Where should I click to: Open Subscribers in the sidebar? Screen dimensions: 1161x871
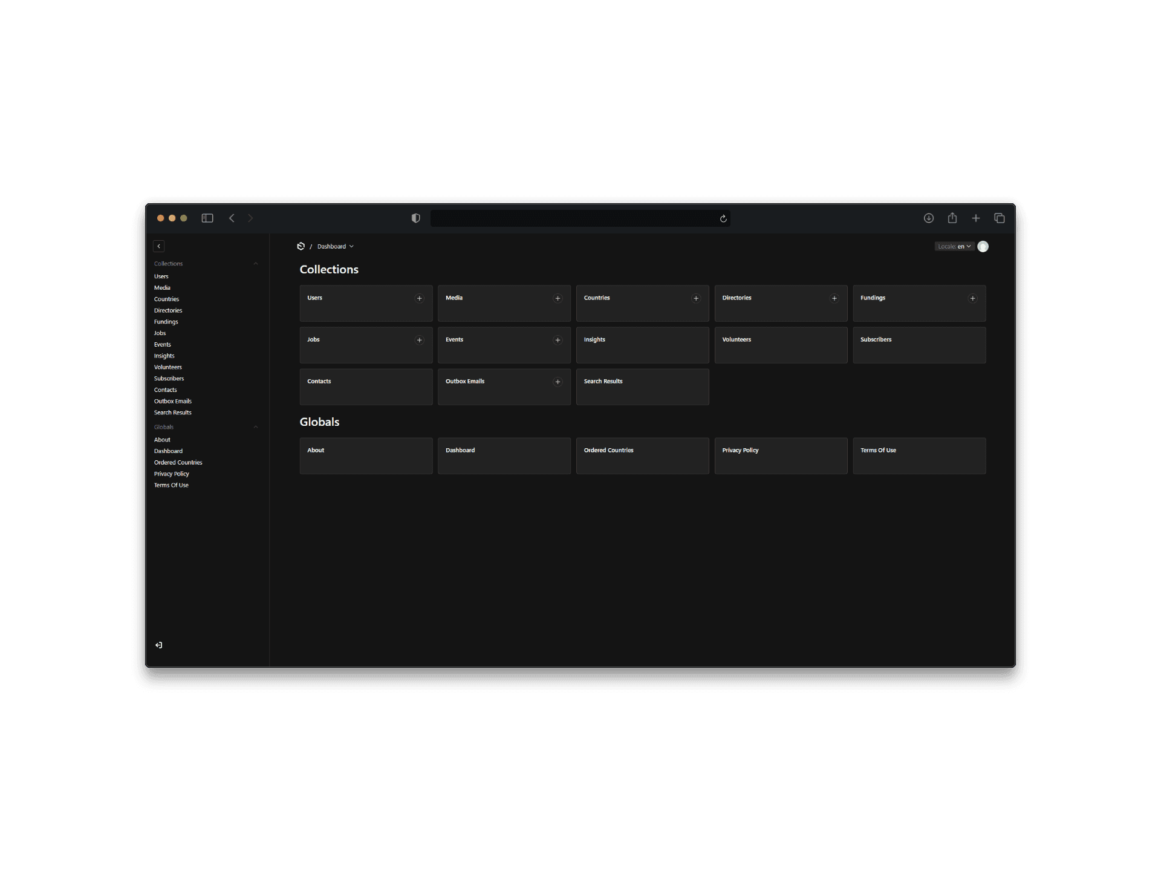(169, 379)
